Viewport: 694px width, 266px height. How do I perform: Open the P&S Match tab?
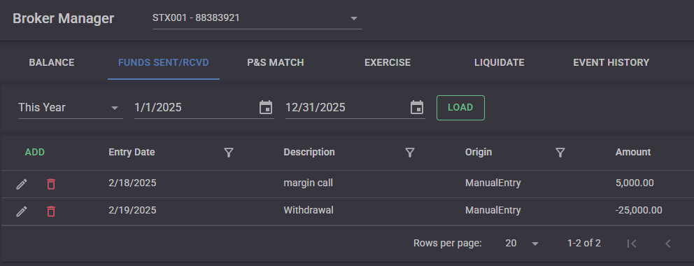276,63
